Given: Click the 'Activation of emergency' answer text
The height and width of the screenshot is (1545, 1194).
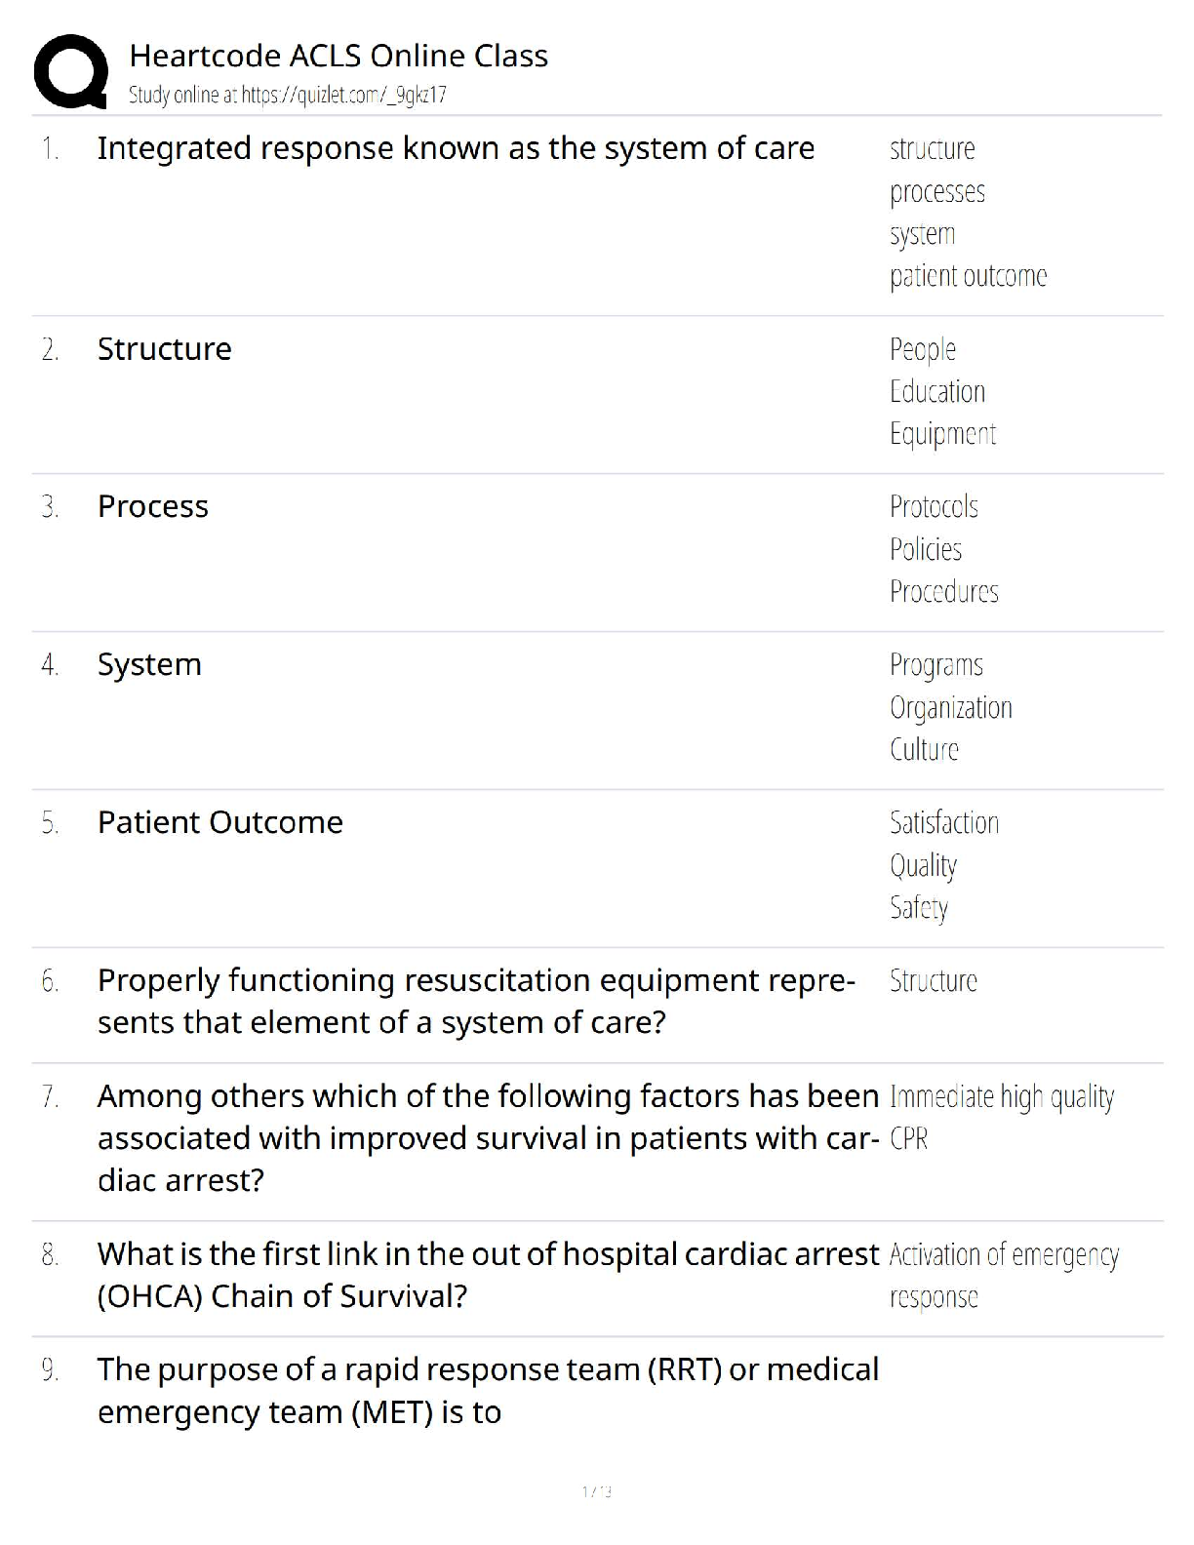Looking at the screenshot, I should point(1004,1255).
